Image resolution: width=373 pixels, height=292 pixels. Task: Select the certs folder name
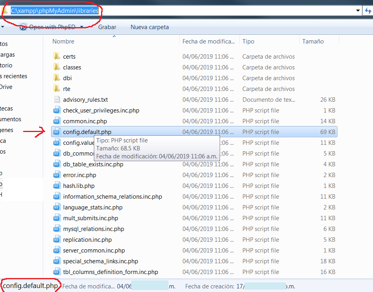(69, 57)
